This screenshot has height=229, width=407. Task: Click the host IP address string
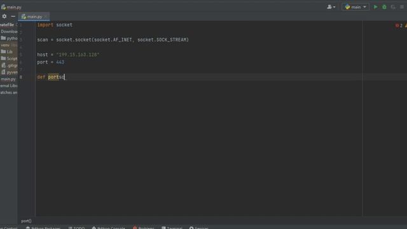pyautogui.click(x=78, y=55)
